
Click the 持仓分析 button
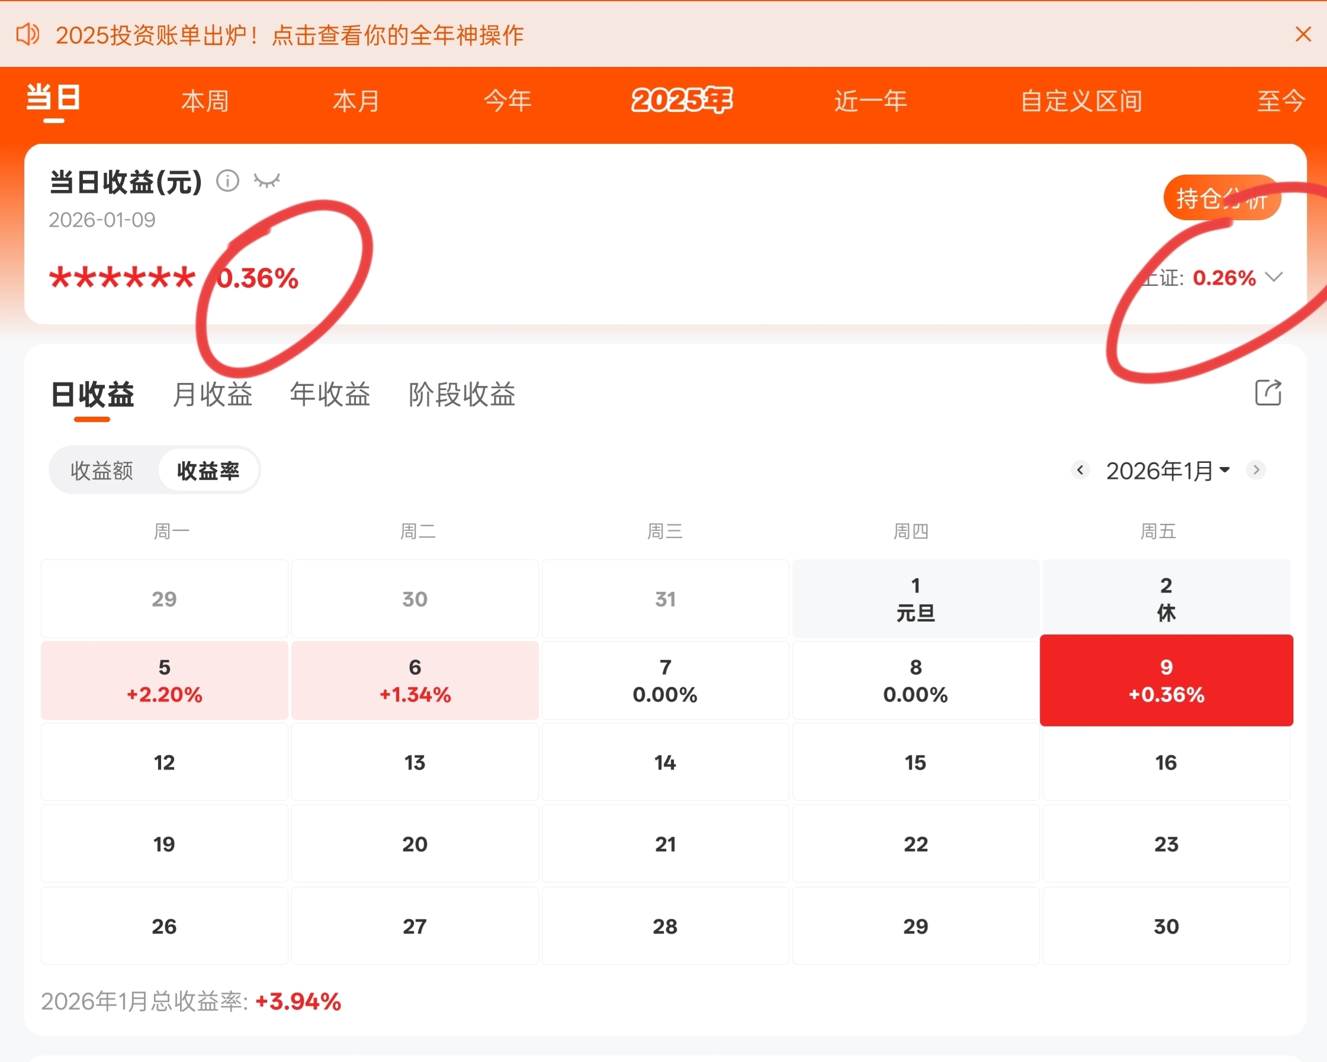(1221, 198)
